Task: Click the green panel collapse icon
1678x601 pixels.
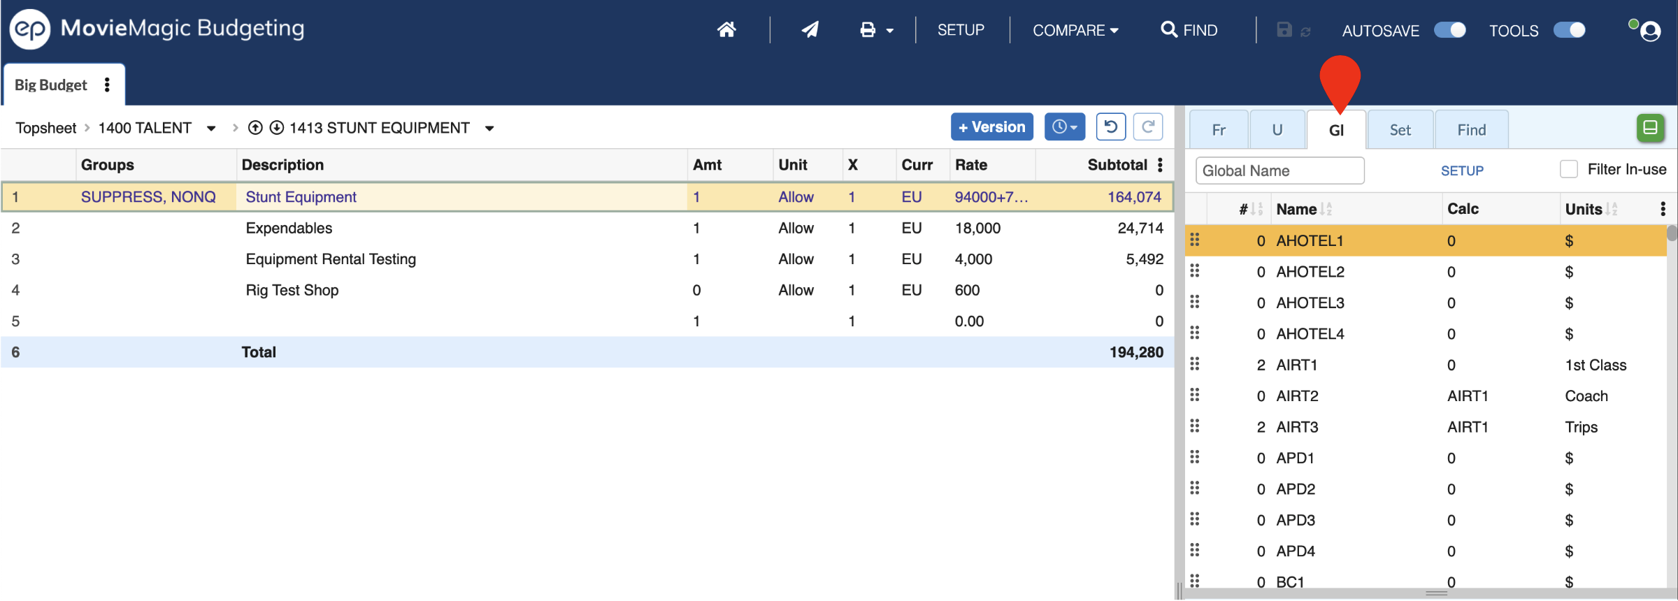Action: (x=1651, y=128)
